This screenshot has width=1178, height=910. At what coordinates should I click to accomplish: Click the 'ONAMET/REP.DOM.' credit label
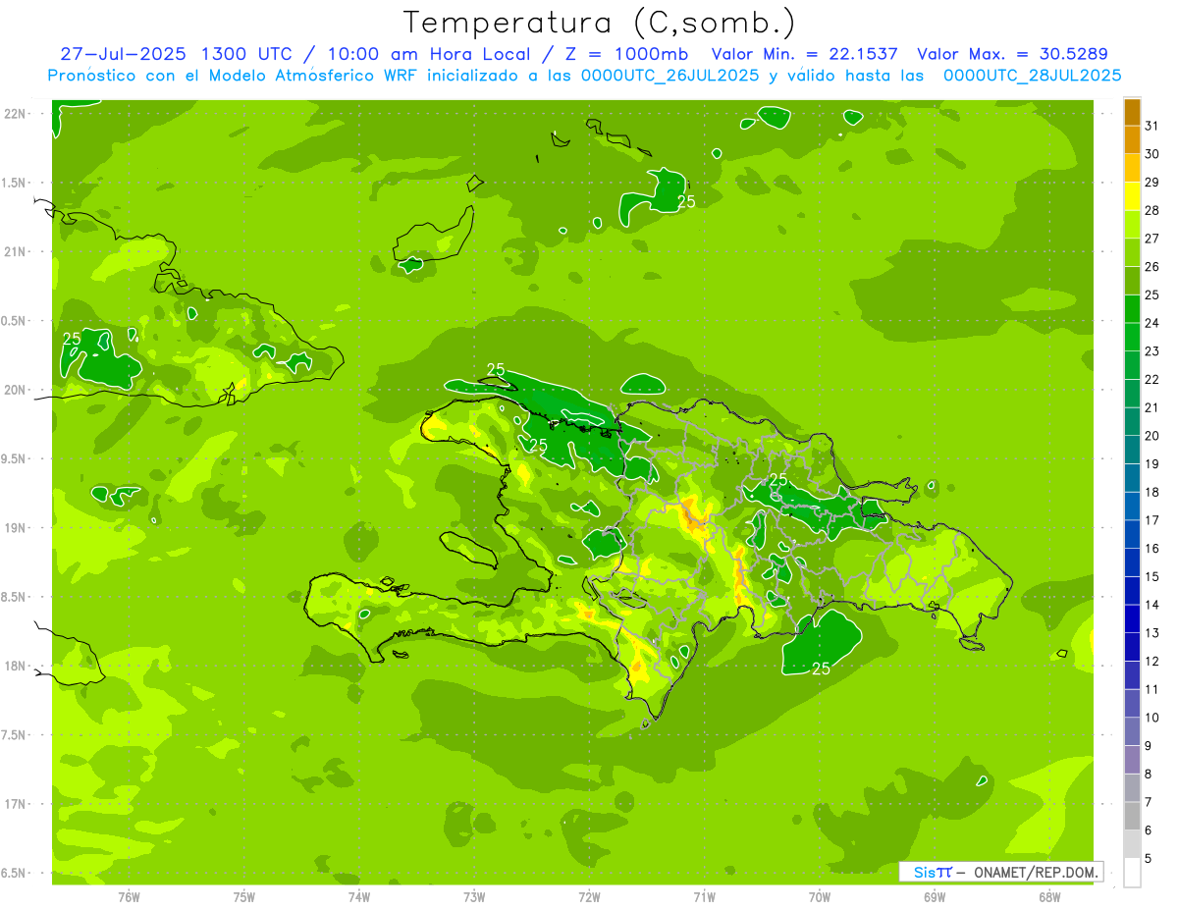tap(1037, 872)
